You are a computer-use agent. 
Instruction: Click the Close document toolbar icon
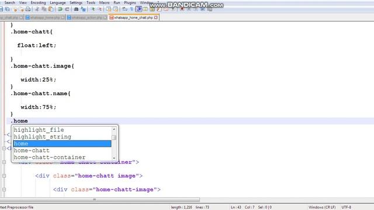pyautogui.click(x=15, y=9)
